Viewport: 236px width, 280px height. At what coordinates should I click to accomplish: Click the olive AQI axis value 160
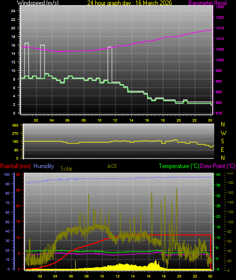click(230, 193)
